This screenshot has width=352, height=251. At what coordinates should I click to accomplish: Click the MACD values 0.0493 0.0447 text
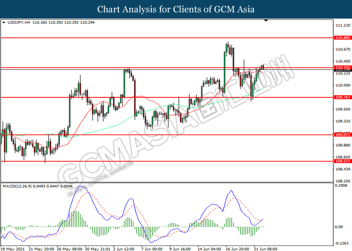pyautogui.click(x=46, y=186)
